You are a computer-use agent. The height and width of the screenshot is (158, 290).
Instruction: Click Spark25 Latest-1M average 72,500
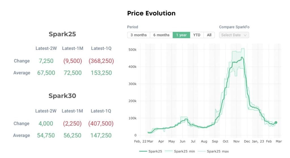pos(72,73)
